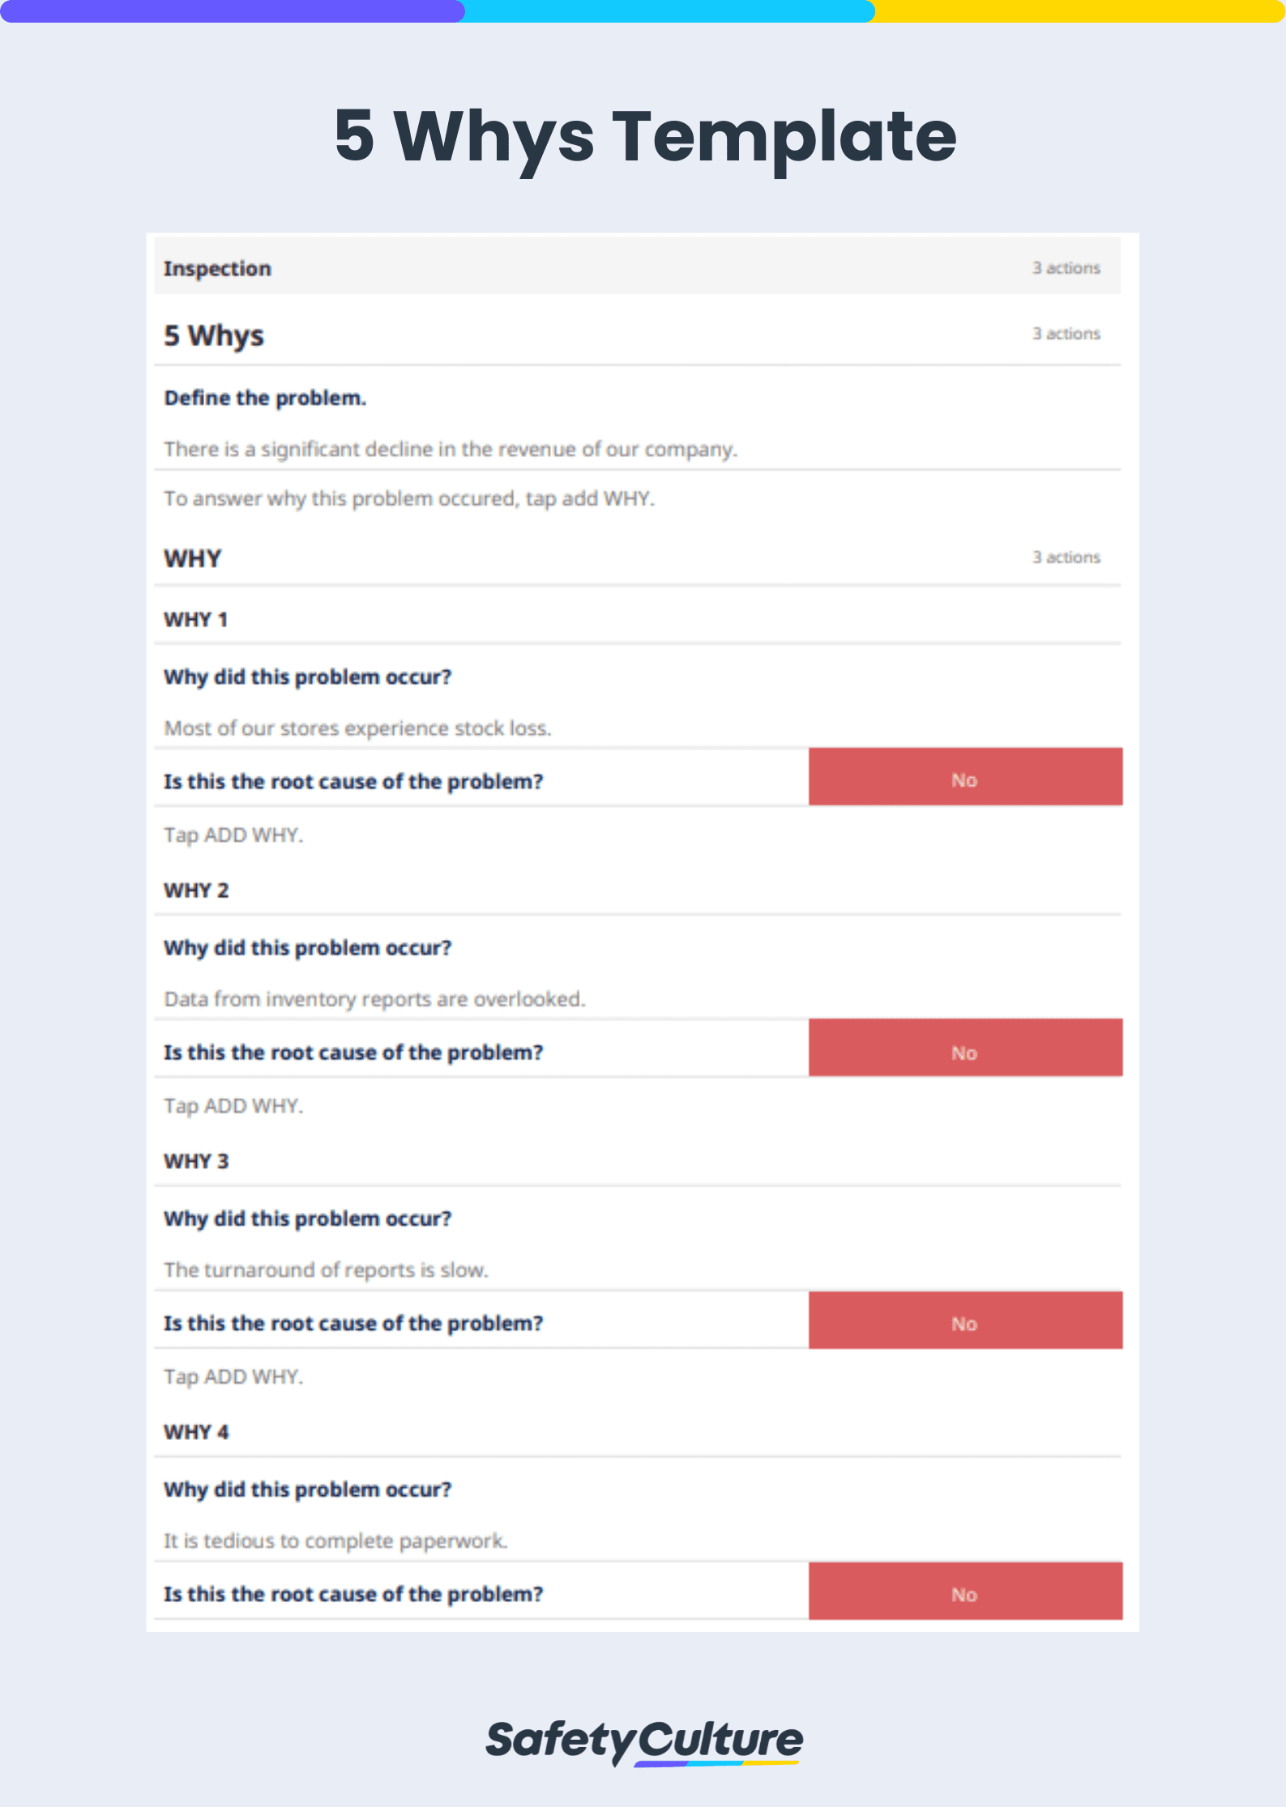The width and height of the screenshot is (1286, 1807).
Task: Open the 3 actions link in the Inspection header
Action: click(x=1066, y=268)
